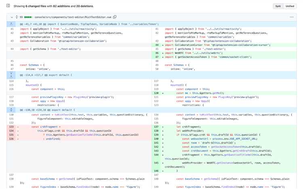303x189 pixels.
Task: Expand hidden lines at the @@ -114,6 hunk
Action: tap(11, 75)
